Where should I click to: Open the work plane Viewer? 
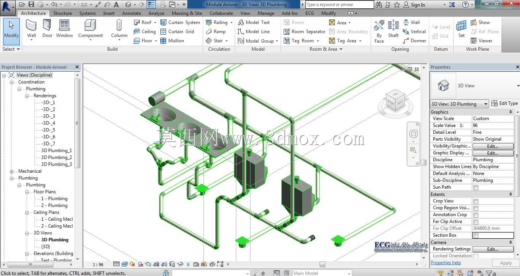click(x=481, y=41)
